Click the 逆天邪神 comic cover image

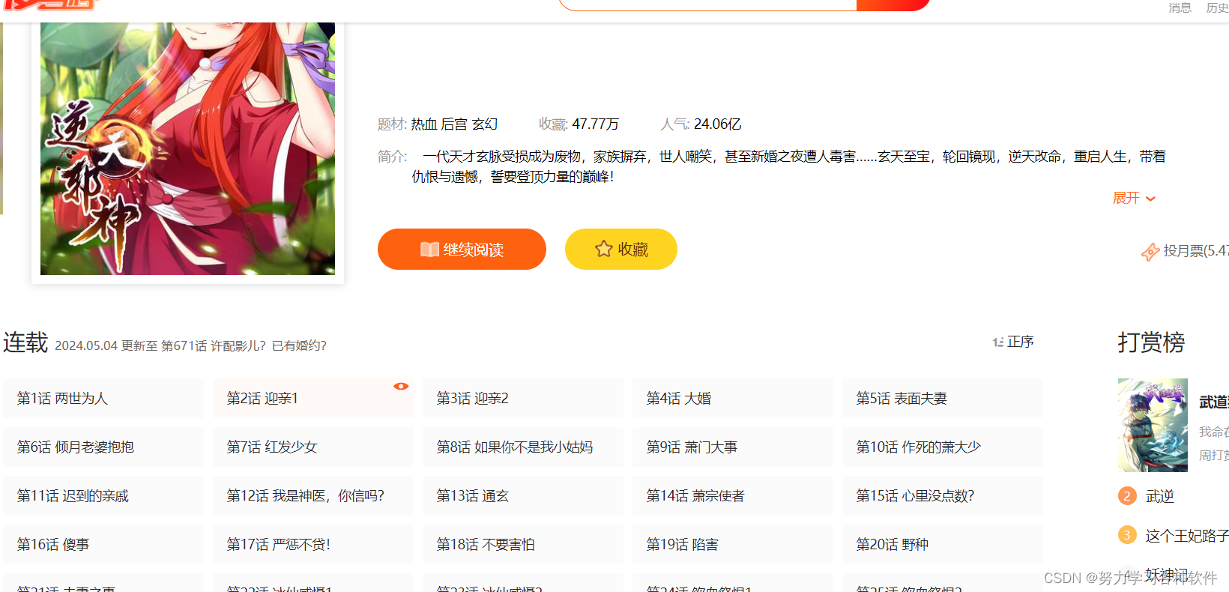187,148
